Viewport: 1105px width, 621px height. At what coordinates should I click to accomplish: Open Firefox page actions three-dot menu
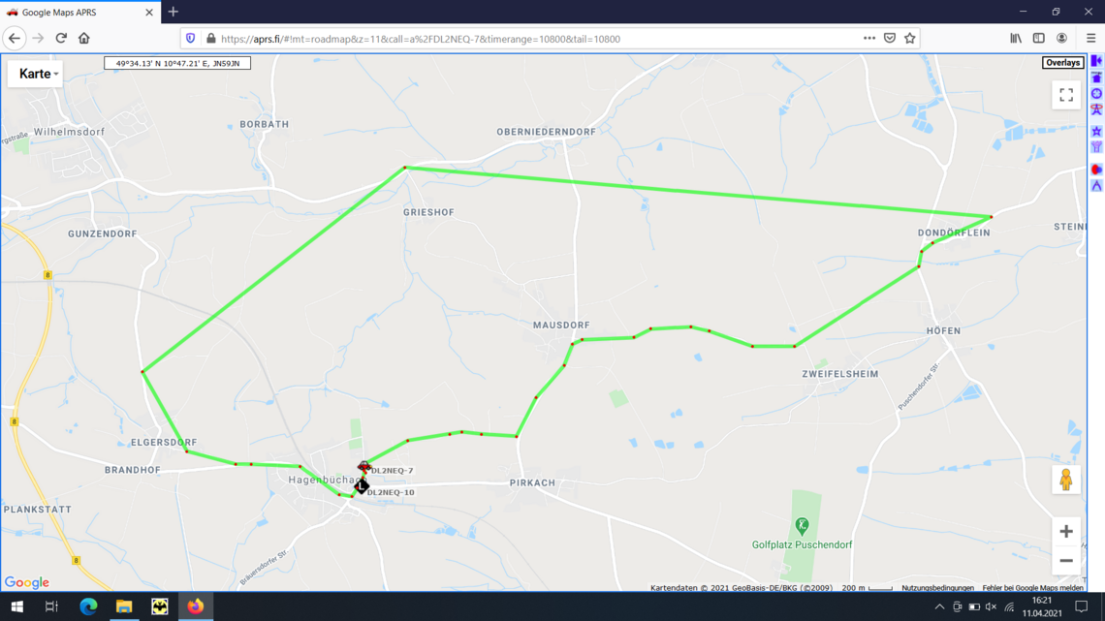[x=868, y=38]
